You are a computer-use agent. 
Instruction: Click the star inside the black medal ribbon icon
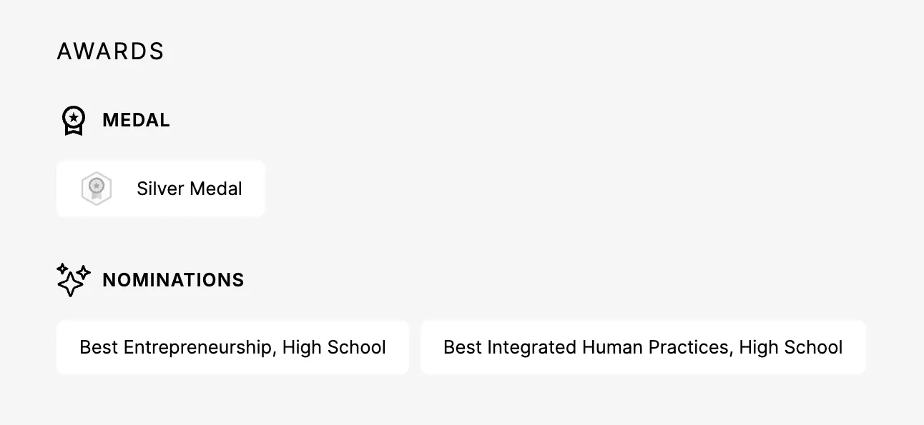(74, 116)
